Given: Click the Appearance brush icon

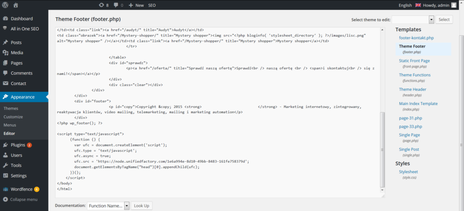Looking at the screenshot, I should click(x=5, y=97).
